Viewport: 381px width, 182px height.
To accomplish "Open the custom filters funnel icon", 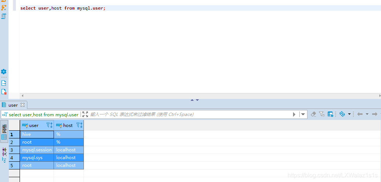I will pos(322,114).
